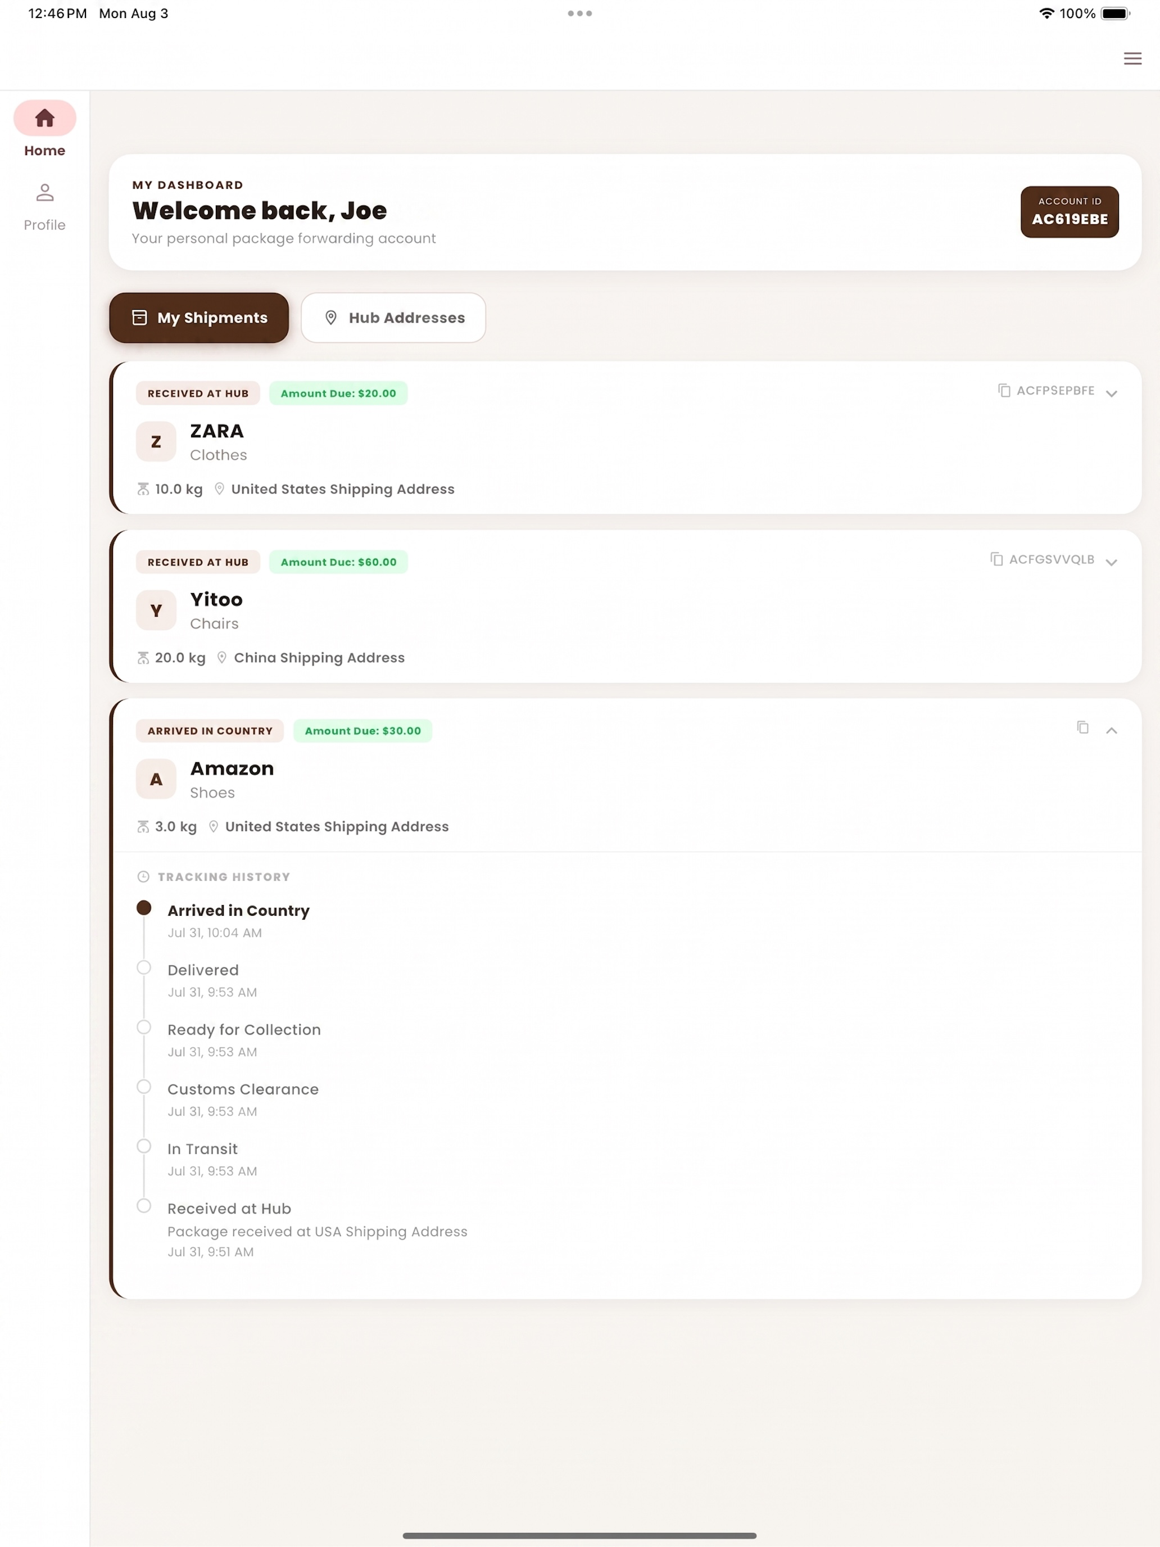
Task: Tap the home indicator bar at bottom
Action: pyautogui.click(x=579, y=1536)
